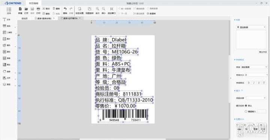Select the 条码 barcode tool
This screenshot has height=140, width=270.
[7, 26]
